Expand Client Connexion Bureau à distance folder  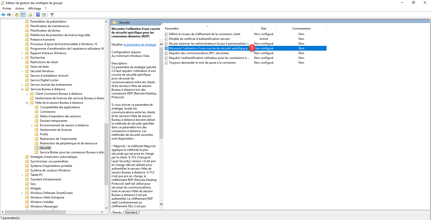click(x=27, y=94)
